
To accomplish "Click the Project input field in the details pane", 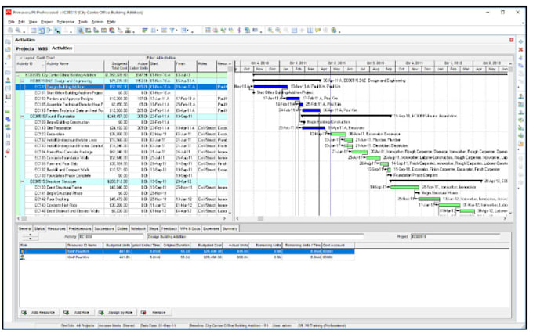I will click(x=455, y=237).
